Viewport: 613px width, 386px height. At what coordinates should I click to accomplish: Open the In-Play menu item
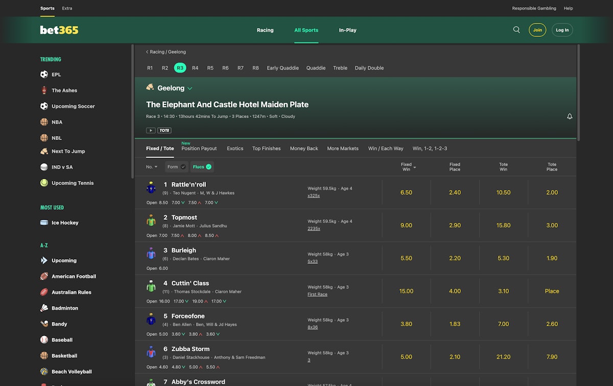tap(347, 30)
